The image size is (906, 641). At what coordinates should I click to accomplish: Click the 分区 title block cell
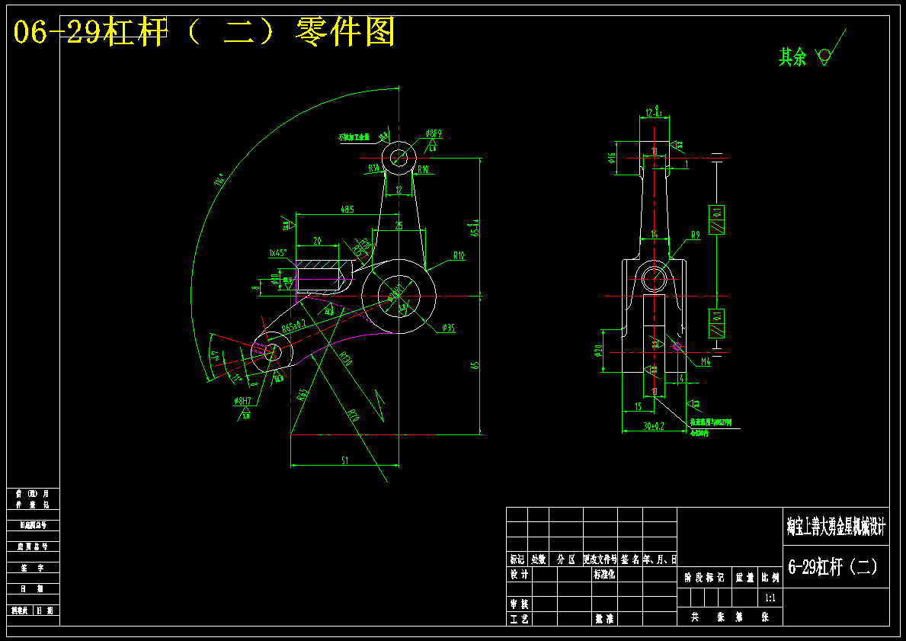click(x=566, y=559)
